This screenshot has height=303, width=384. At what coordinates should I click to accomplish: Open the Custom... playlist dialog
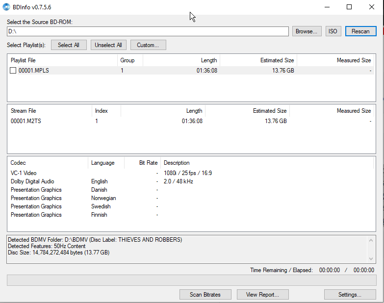click(148, 45)
